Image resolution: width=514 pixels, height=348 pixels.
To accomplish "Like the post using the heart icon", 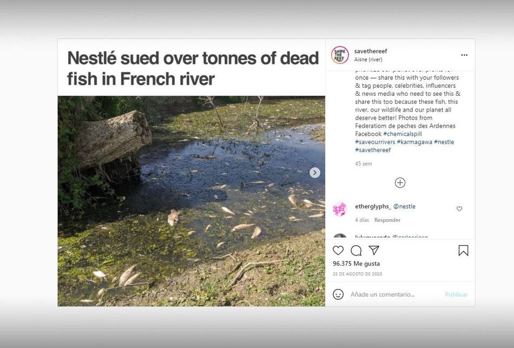I will (x=338, y=250).
